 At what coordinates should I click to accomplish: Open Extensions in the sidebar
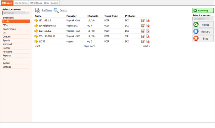(x=16, y=18)
